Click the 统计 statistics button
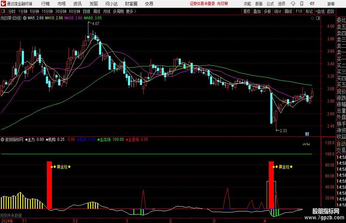 click(x=278, y=11)
